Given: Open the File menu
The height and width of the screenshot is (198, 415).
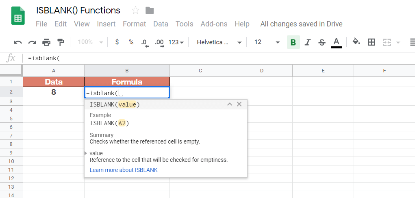Looking at the screenshot, I should [x=41, y=24].
